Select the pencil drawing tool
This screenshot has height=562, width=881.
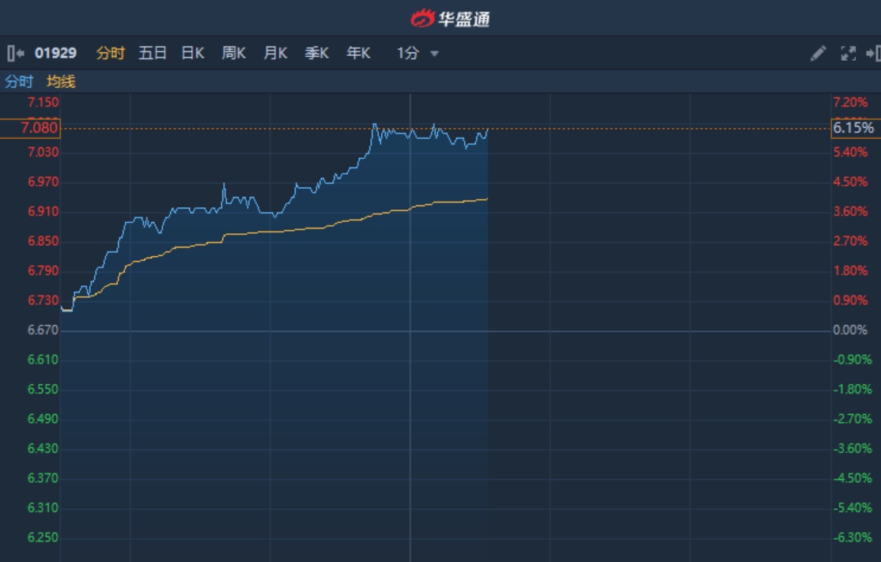[x=819, y=54]
